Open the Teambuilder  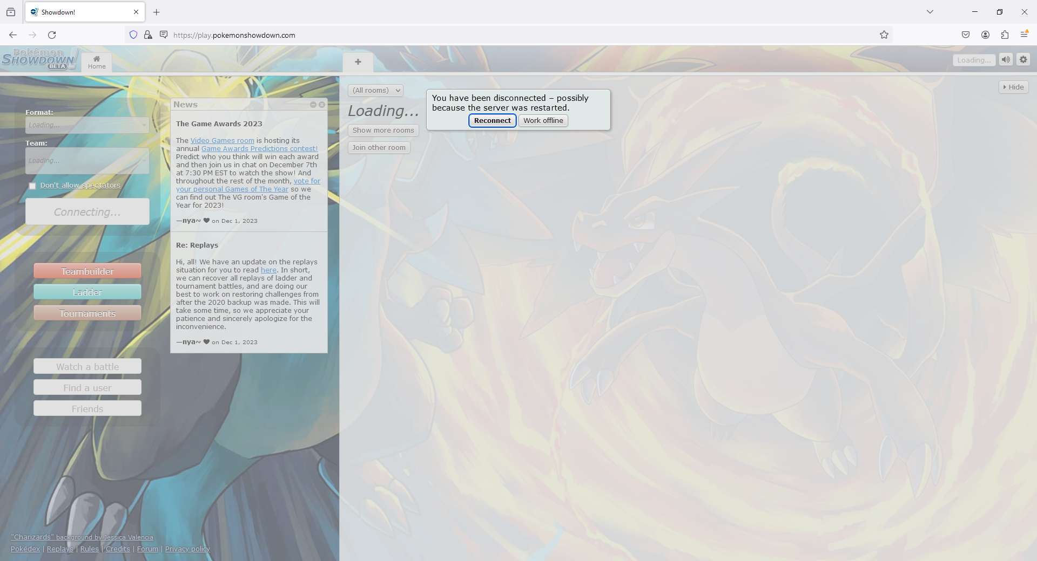87,271
